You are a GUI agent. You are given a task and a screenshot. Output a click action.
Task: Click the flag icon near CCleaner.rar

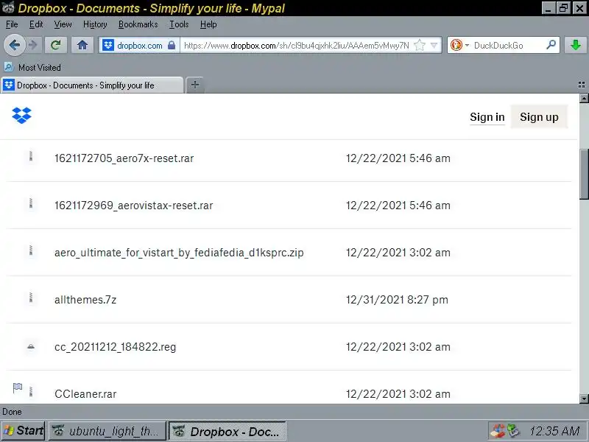coord(18,387)
